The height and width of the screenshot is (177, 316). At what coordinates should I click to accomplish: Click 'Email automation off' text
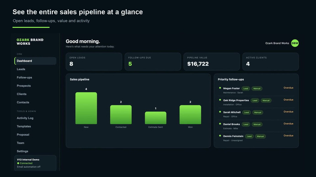(29, 167)
